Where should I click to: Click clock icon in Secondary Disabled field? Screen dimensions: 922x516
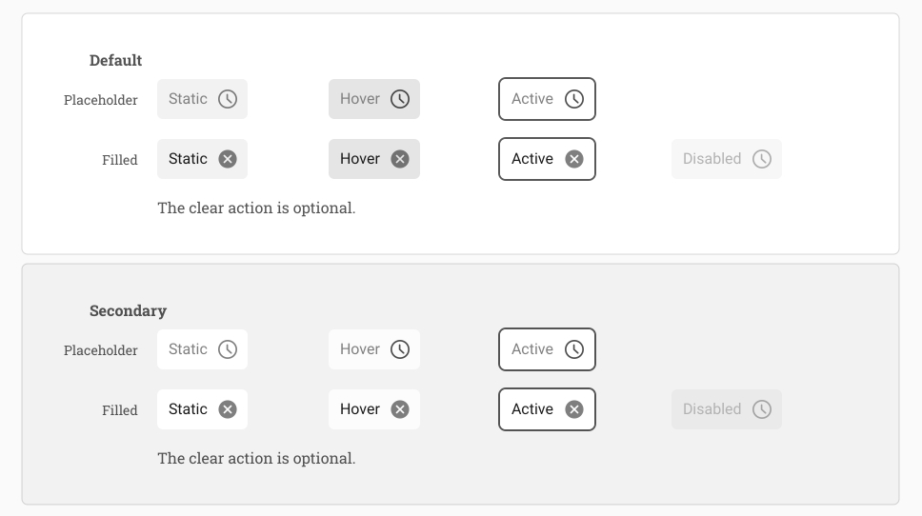[762, 409]
